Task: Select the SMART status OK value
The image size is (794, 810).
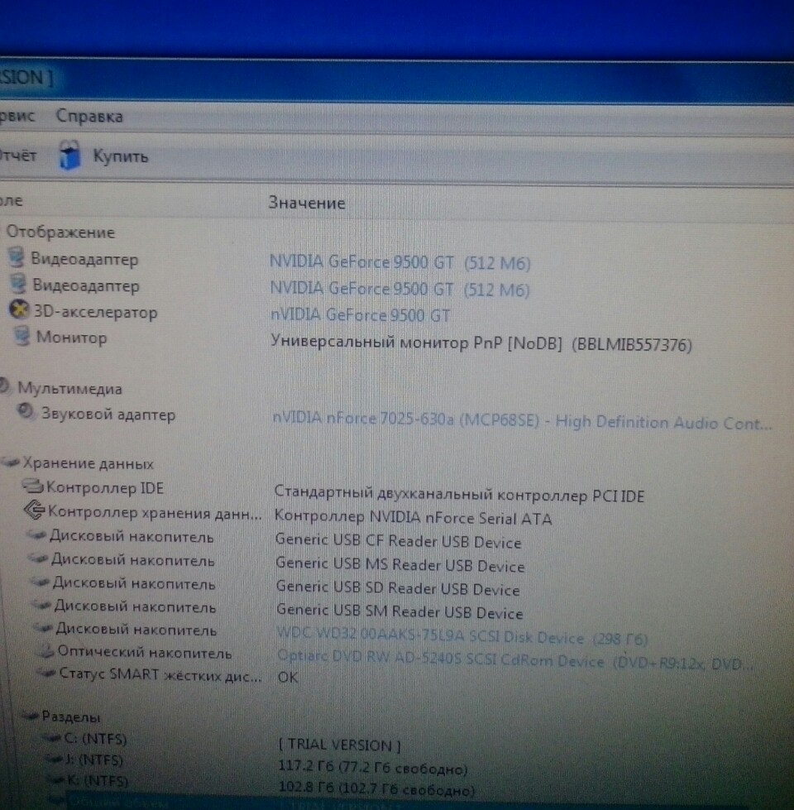Action: coord(288,678)
